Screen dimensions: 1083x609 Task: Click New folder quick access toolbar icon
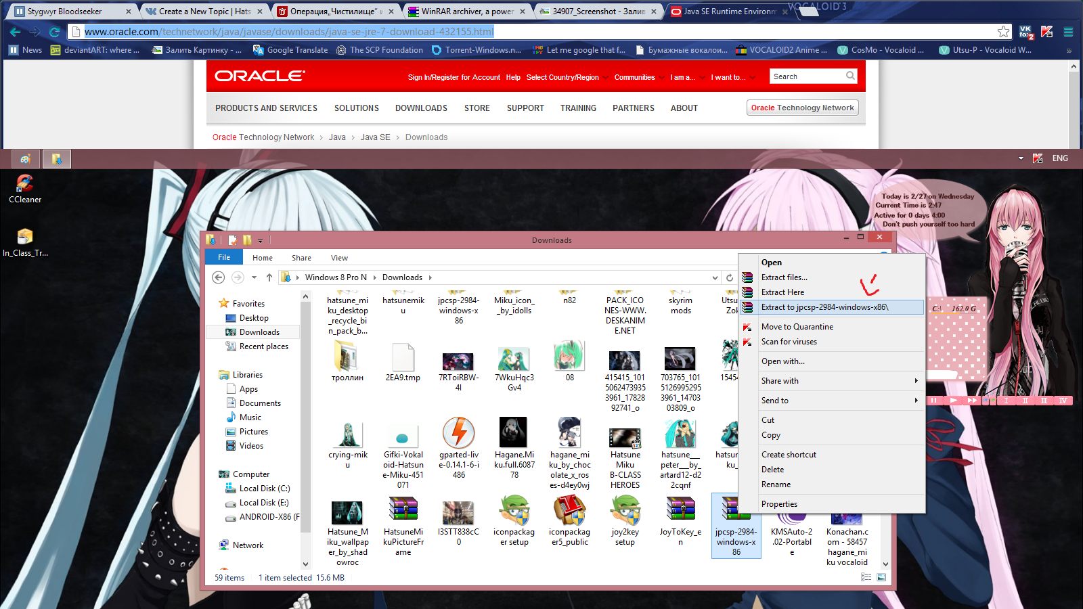[247, 240]
